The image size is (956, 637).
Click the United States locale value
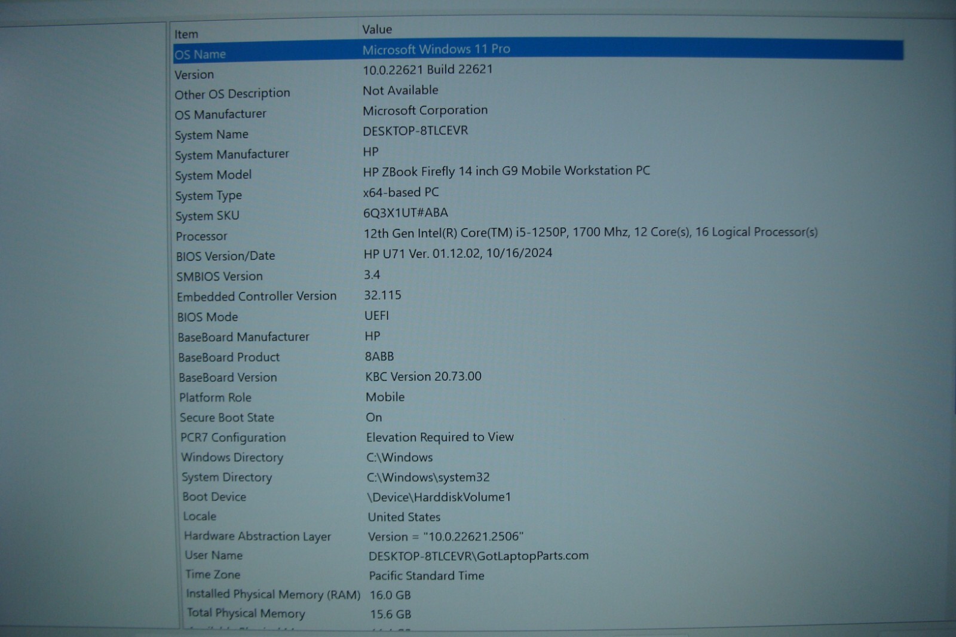(x=404, y=517)
